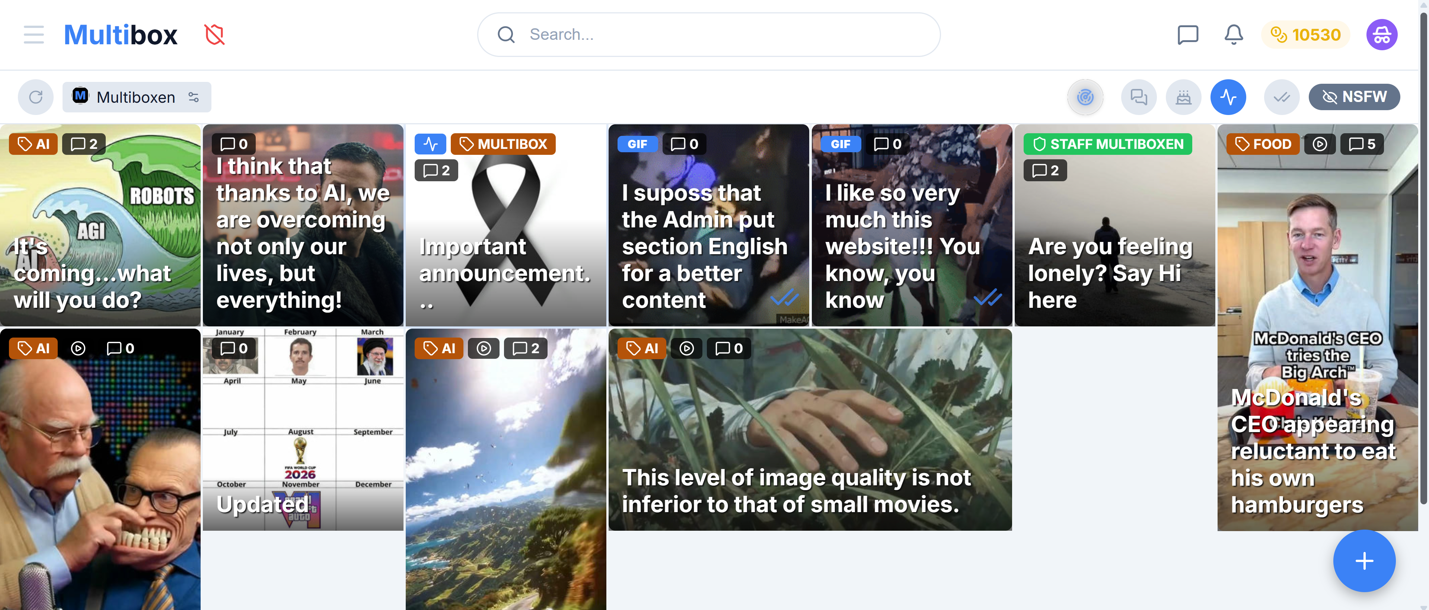This screenshot has width=1429, height=610.
Task: Click the FOOD tag on McDonald's post
Action: [1263, 144]
